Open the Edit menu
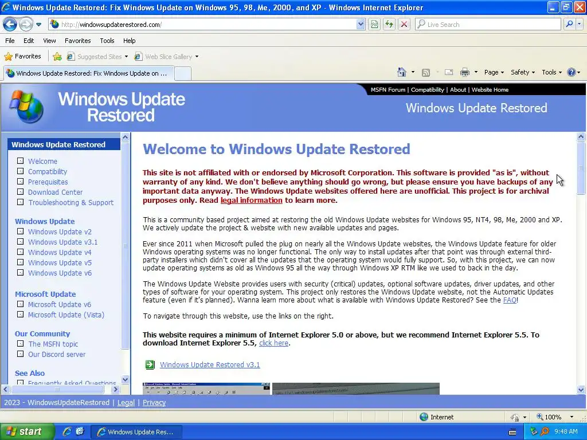 (x=29, y=41)
